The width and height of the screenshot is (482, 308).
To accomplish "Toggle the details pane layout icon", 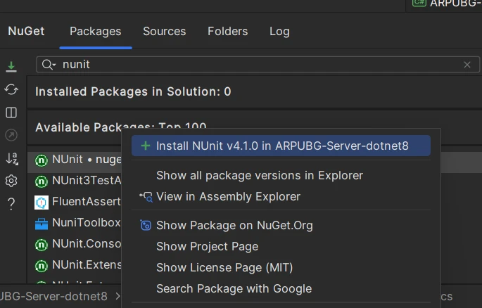I will (x=11, y=113).
